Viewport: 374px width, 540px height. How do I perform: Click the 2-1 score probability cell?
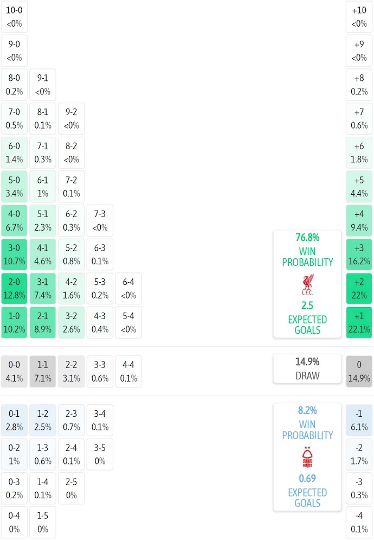tap(43, 323)
